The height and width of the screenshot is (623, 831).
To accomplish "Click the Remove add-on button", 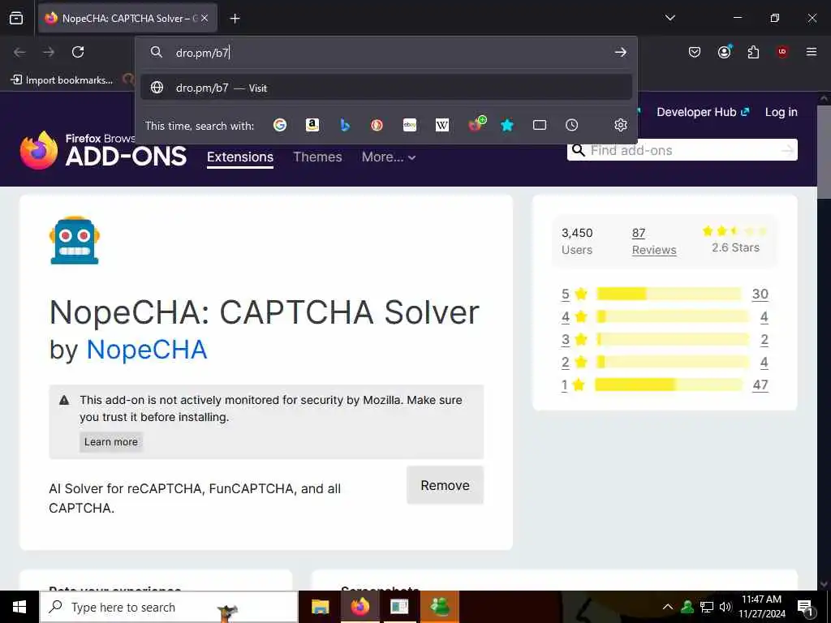I will (445, 485).
